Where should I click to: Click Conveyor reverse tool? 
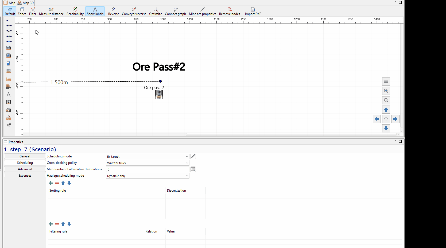[x=134, y=11]
